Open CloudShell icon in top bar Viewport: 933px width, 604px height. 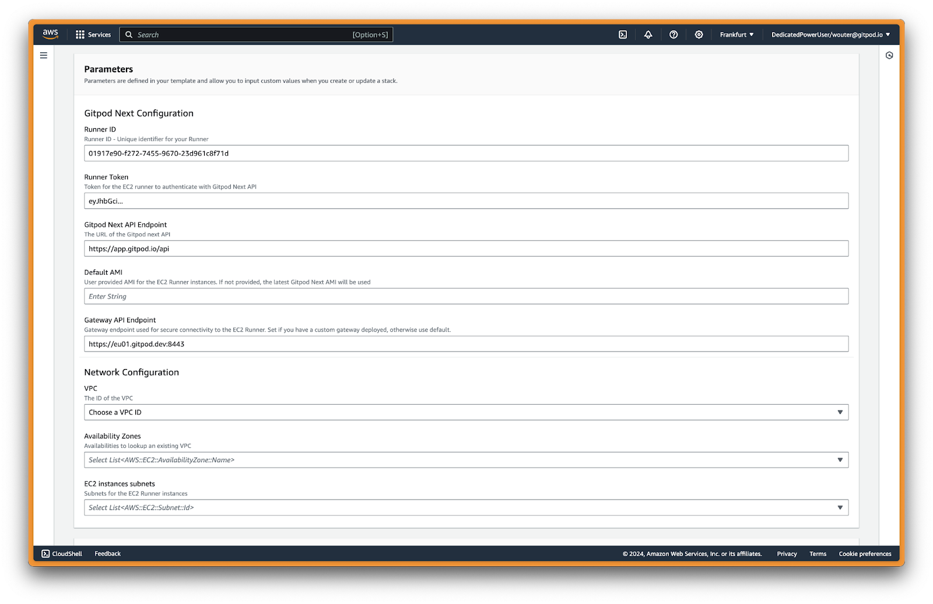pyautogui.click(x=623, y=35)
